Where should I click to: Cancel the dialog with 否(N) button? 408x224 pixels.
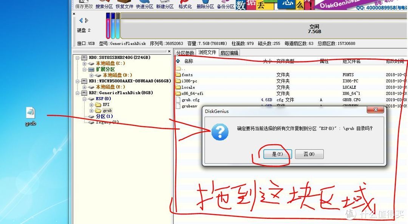click(309, 154)
